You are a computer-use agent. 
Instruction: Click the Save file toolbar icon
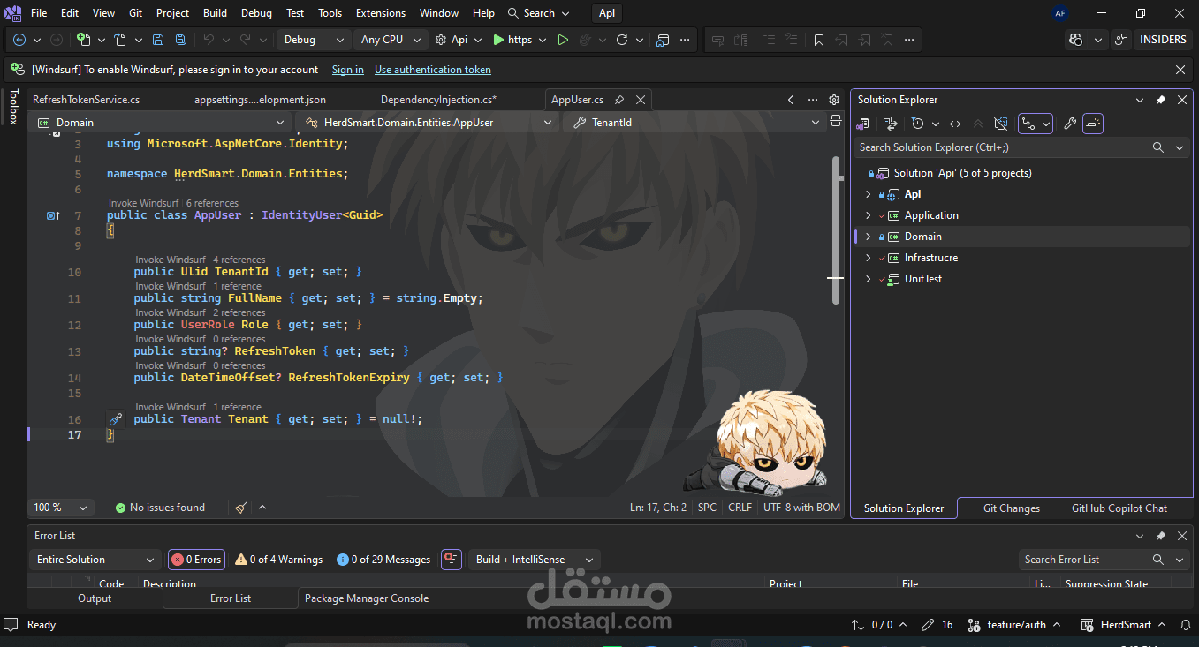coord(158,40)
